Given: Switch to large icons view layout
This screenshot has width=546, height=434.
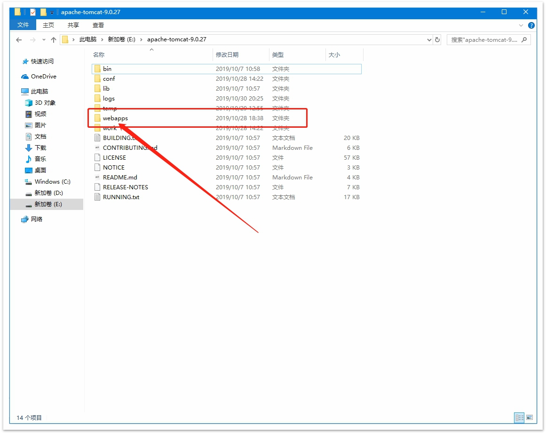Looking at the screenshot, I should 530,418.
